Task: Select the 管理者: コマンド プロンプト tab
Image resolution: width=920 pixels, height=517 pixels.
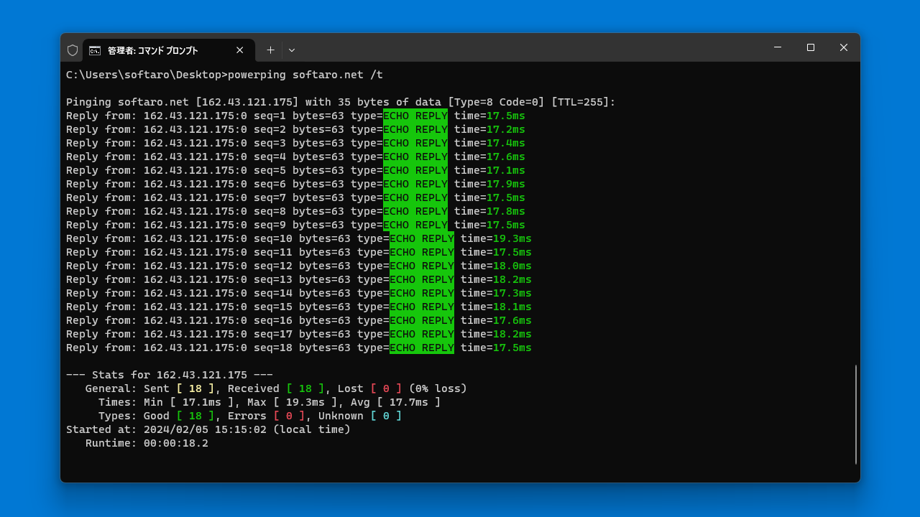Action: [x=169, y=50]
